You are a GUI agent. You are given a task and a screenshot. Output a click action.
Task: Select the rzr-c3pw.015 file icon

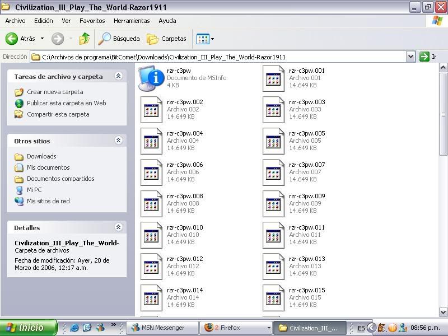click(273, 298)
